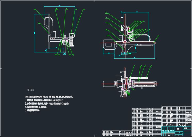Select technical requirement line numbered 1
The height and width of the screenshot is (137, 192).
(49, 97)
